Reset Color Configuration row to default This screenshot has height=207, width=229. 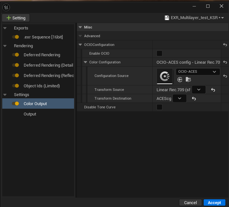coord(225,62)
